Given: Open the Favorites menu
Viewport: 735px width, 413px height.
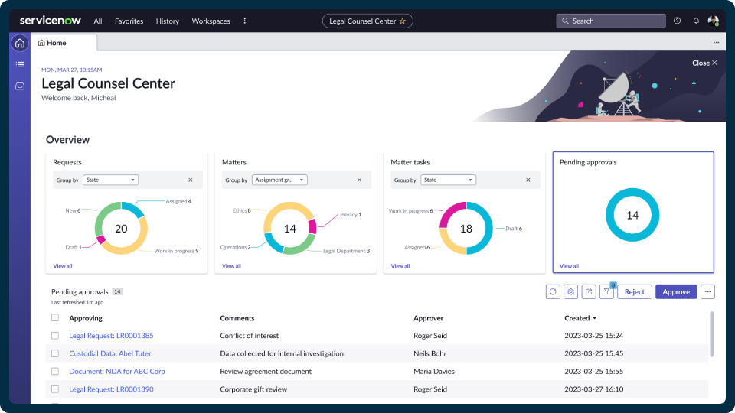Looking at the screenshot, I should coord(129,21).
